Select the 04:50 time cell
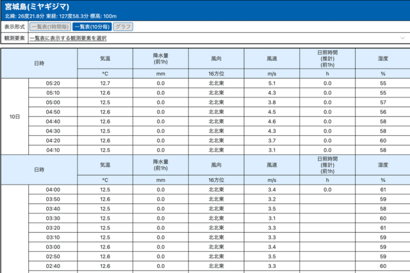Viewport: 410px width, 273px height. 53,112
